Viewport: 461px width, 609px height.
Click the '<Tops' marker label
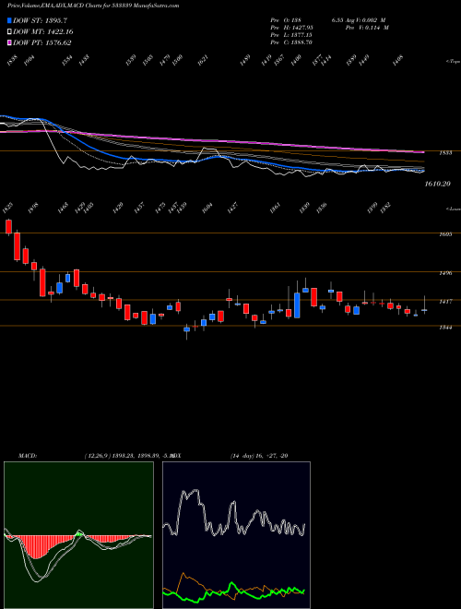(453, 62)
